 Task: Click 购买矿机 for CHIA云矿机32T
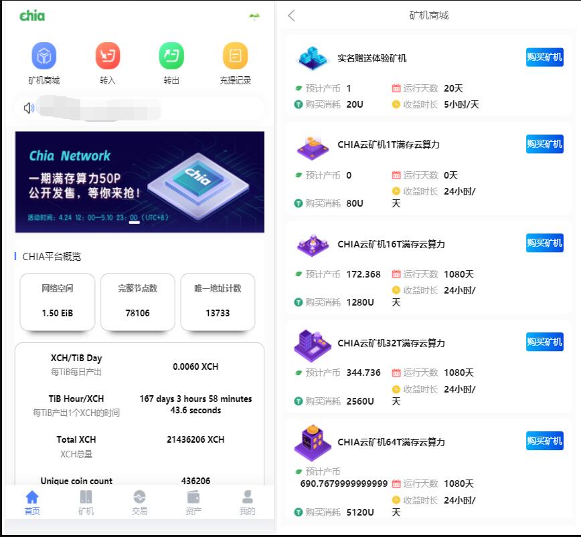[x=545, y=342]
